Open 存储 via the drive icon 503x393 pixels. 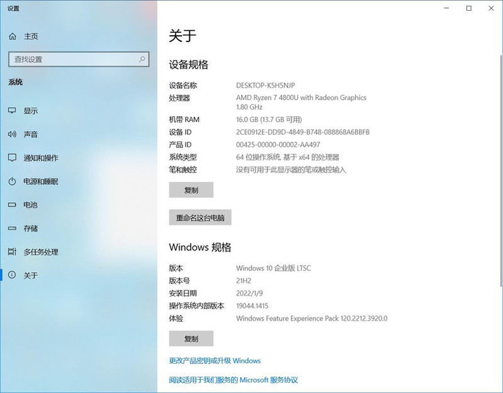pyautogui.click(x=12, y=228)
